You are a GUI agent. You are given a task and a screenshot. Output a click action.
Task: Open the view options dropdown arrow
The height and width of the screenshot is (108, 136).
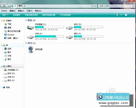[x=121, y=15]
